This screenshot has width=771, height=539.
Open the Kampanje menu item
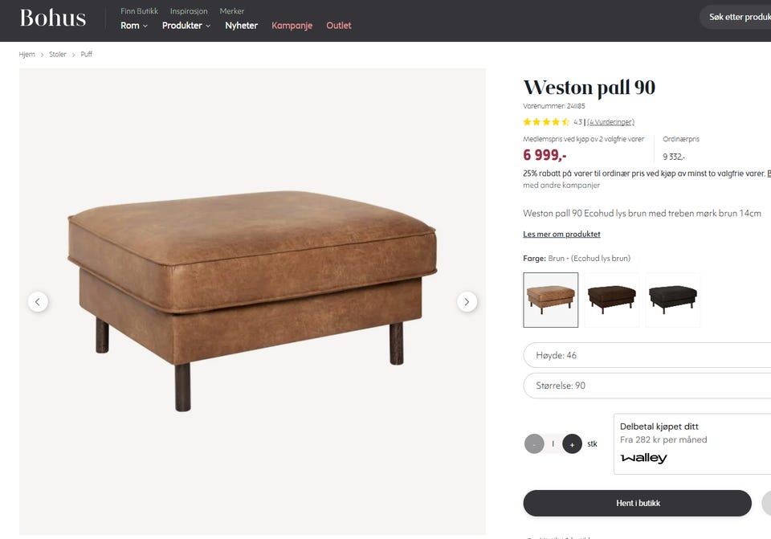point(292,26)
